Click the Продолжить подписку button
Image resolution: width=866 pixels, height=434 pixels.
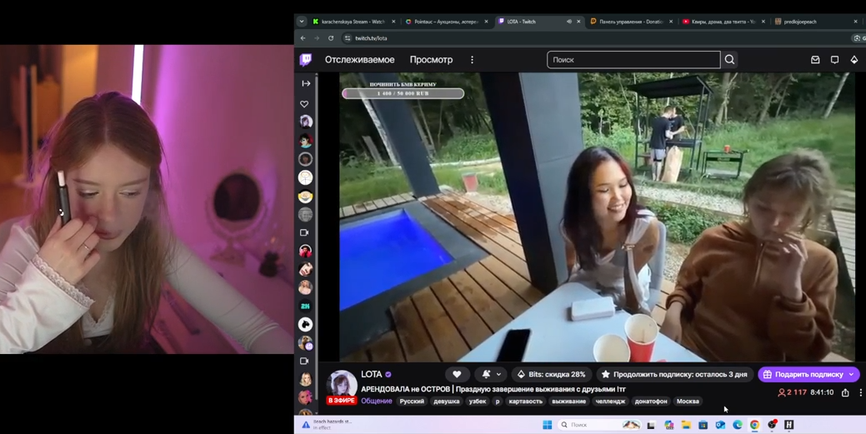tap(674, 374)
